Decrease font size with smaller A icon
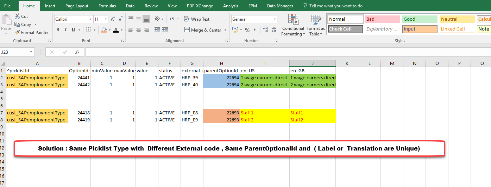Image resolution: width=491 pixels, height=187 pixels. (121, 19)
